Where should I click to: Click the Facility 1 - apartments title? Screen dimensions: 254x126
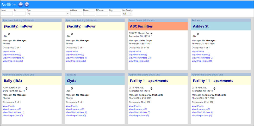(x=149, y=81)
